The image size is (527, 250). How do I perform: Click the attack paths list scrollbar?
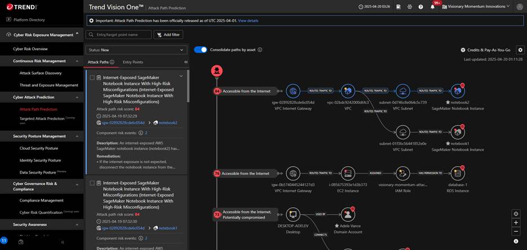188,86
